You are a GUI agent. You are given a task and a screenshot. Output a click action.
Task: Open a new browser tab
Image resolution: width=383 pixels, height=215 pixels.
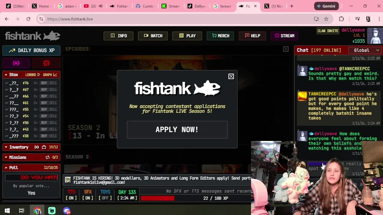pyautogui.click(x=292, y=6)
